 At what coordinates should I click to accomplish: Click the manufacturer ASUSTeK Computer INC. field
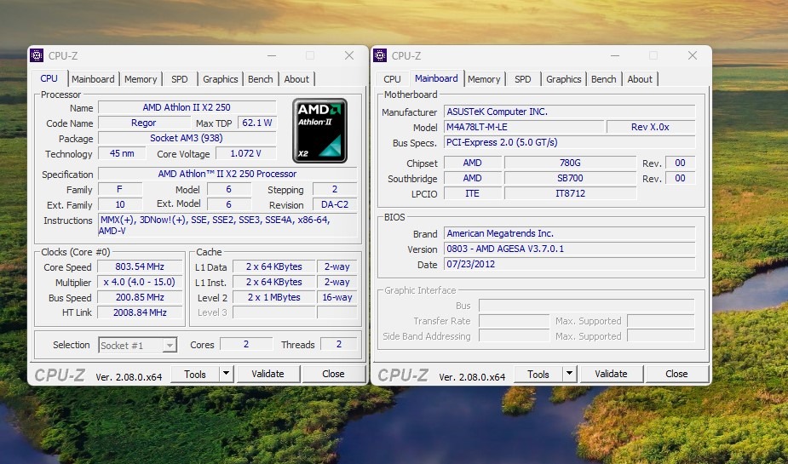[569, 112]
